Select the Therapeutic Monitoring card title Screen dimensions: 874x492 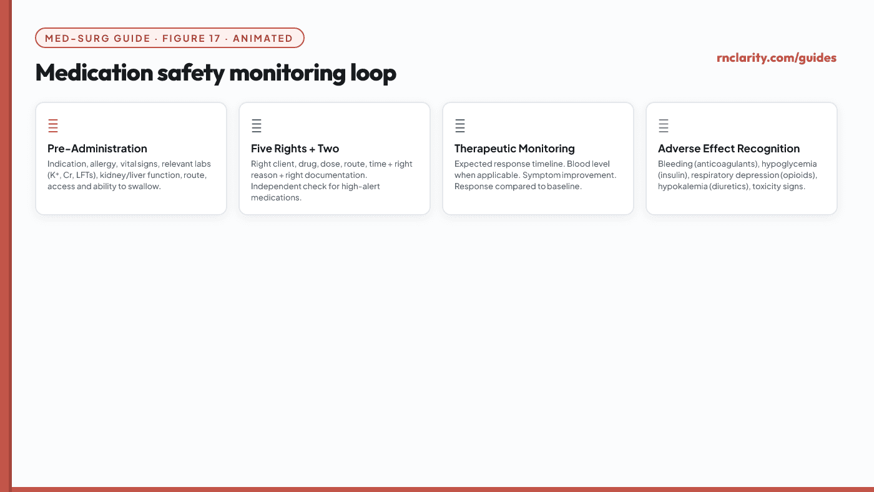[514, 149]
